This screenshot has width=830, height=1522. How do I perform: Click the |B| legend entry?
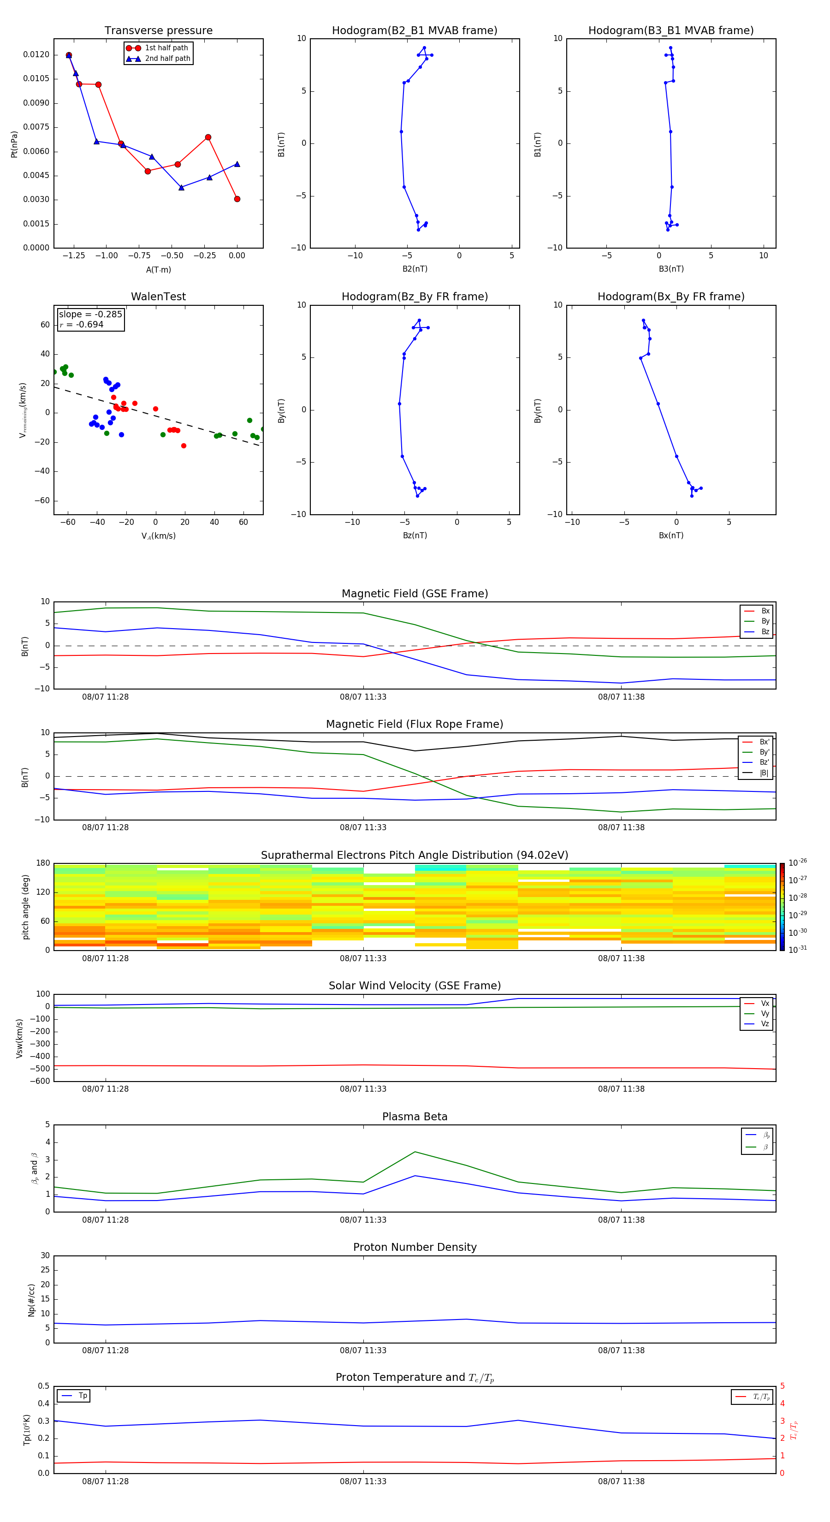click(756, 773)
